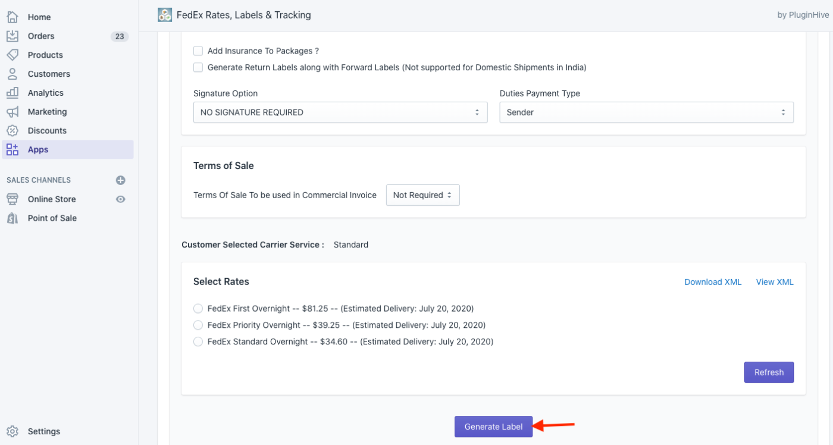Screen dimensions: 833x445
Task: Click Generate Label button
Action: (493, 427)
